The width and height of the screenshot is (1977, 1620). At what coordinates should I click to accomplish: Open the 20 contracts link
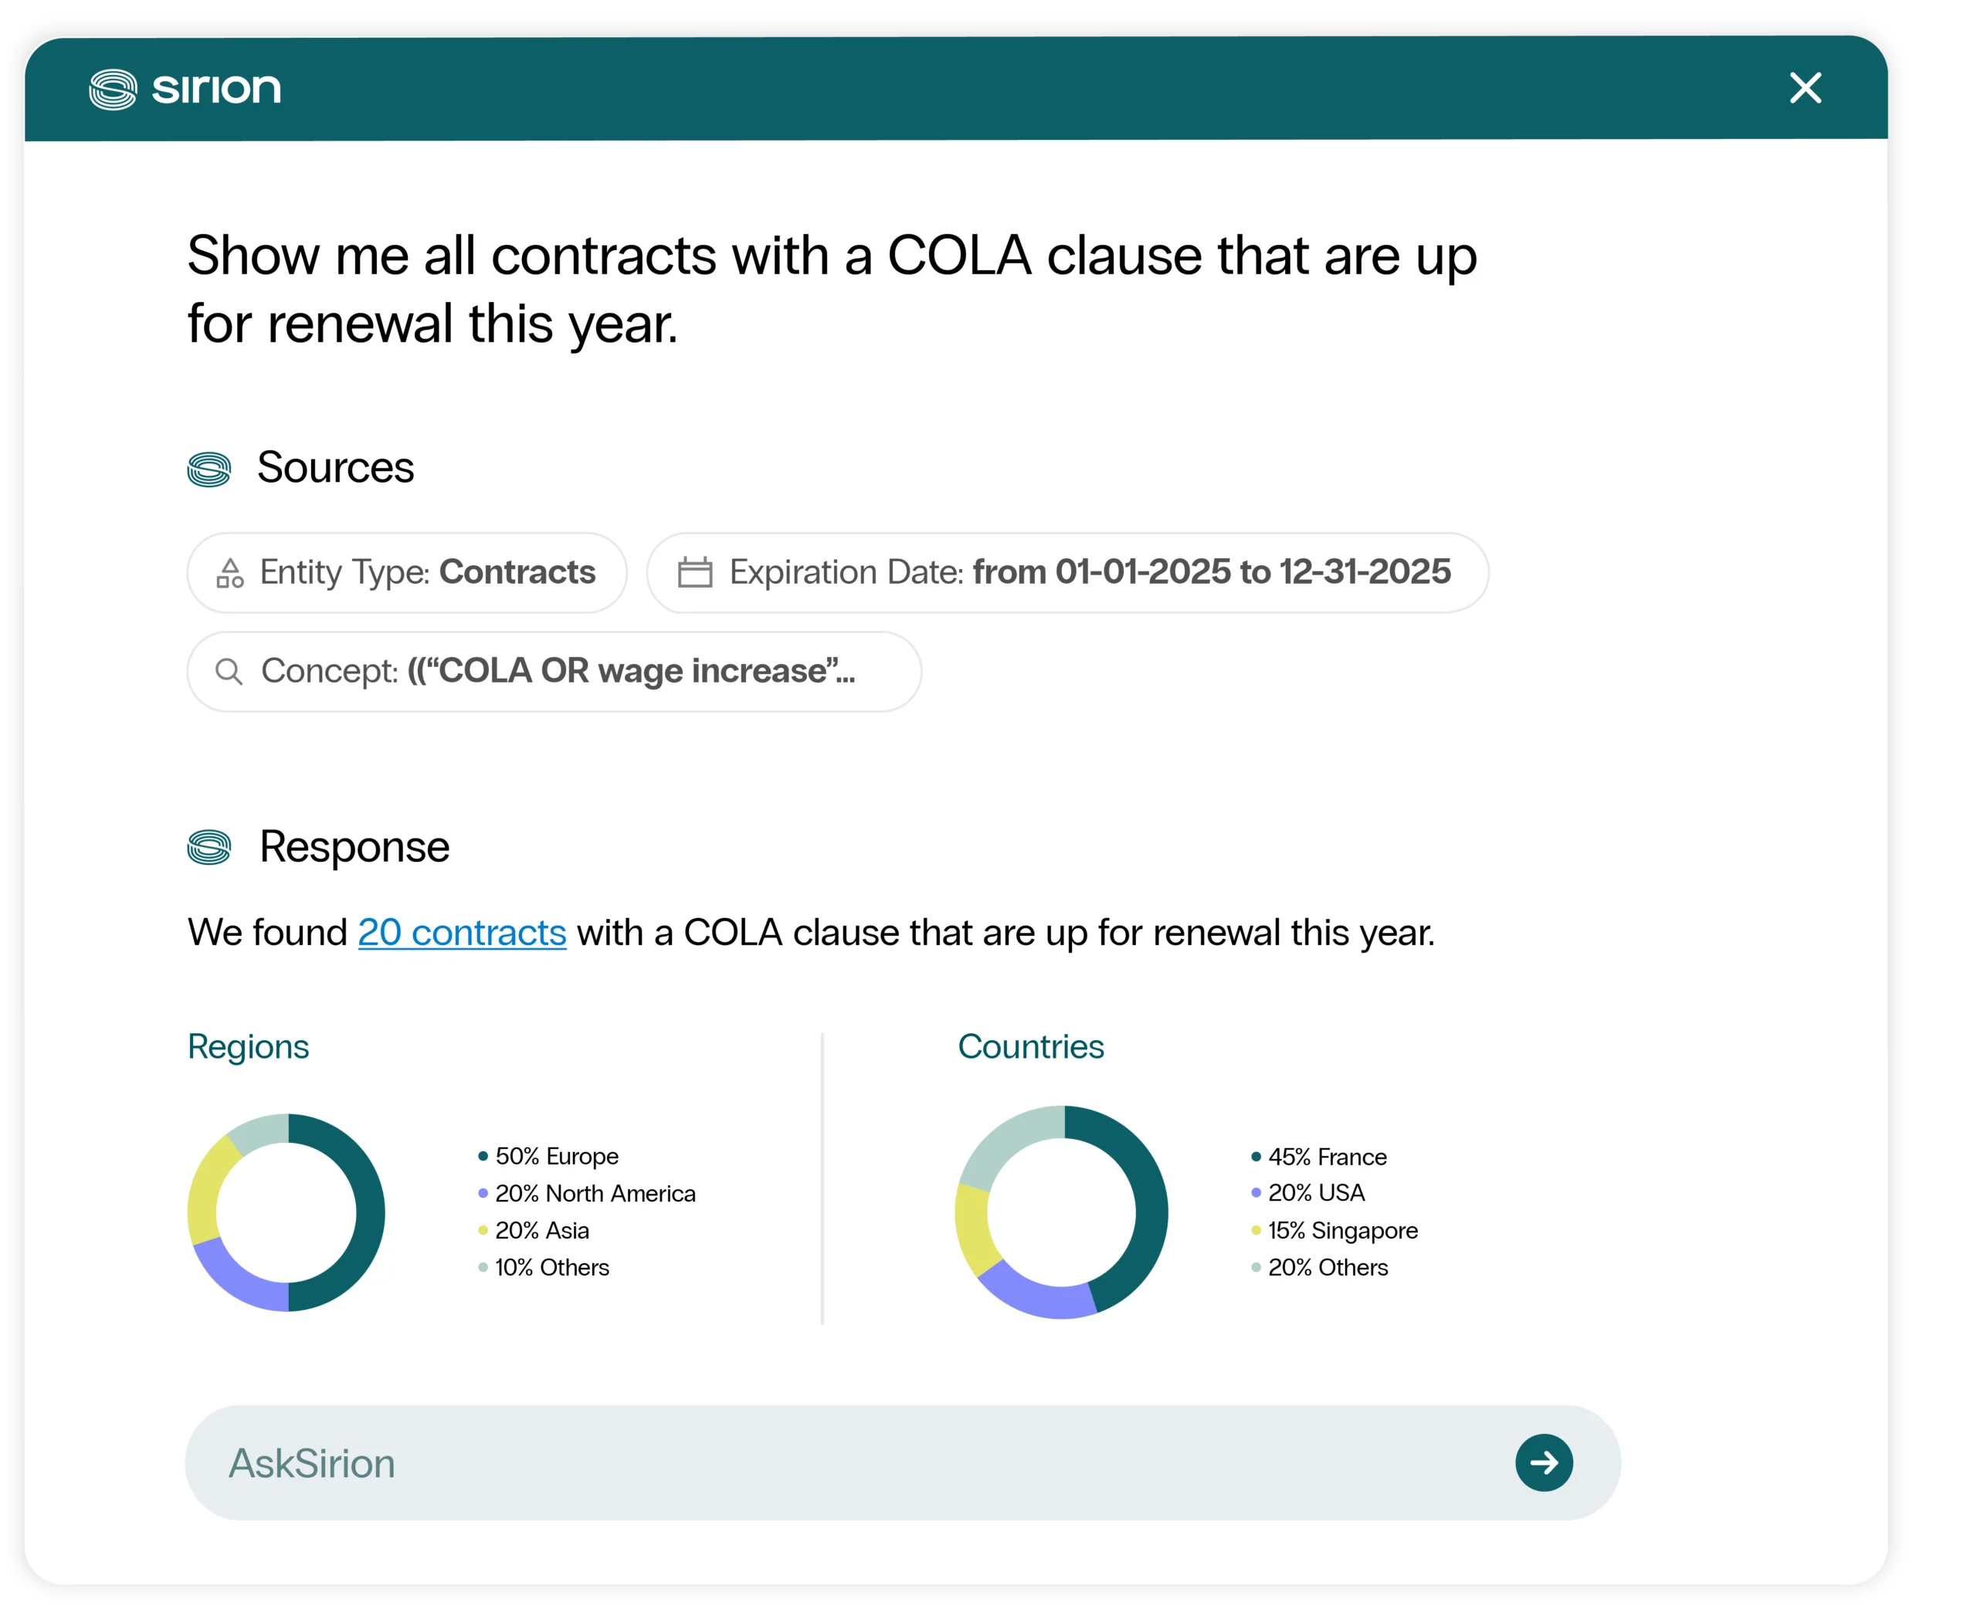point(462,932)
